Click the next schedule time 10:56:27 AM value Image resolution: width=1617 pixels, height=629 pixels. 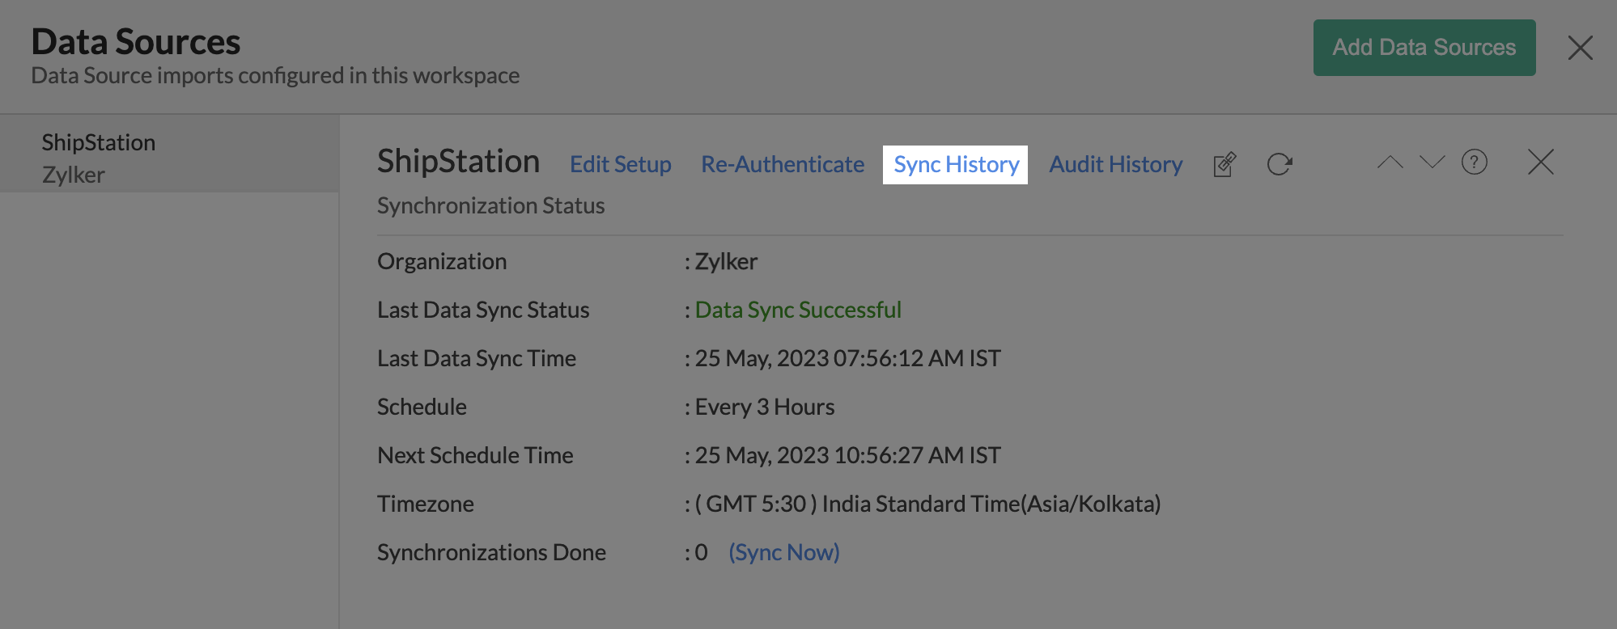click(x=848, y=456)
